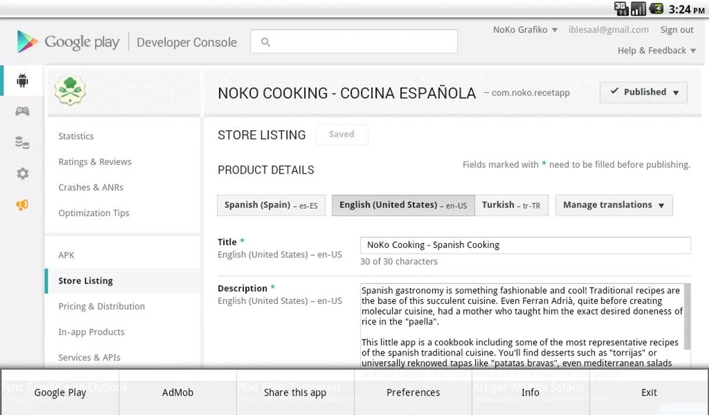The image size is (709, 415).
Task: Click the NoKo Cooking app icon
Action: 70,91
